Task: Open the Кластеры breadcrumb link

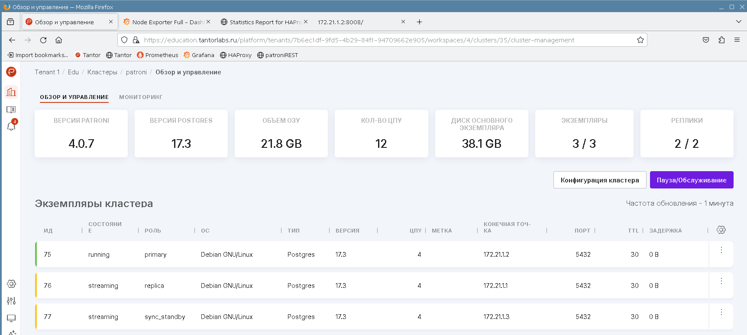Action: [102, 72]
